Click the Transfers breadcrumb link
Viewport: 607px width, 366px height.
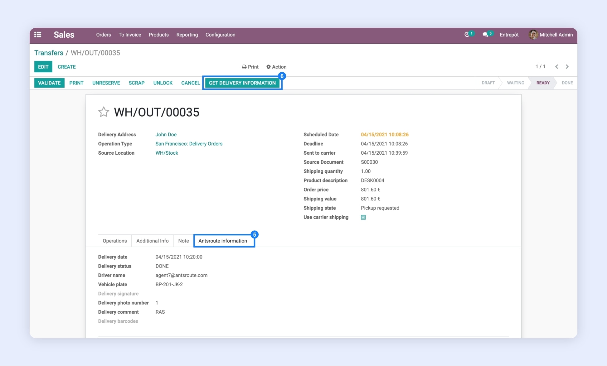tap(49, 53)
